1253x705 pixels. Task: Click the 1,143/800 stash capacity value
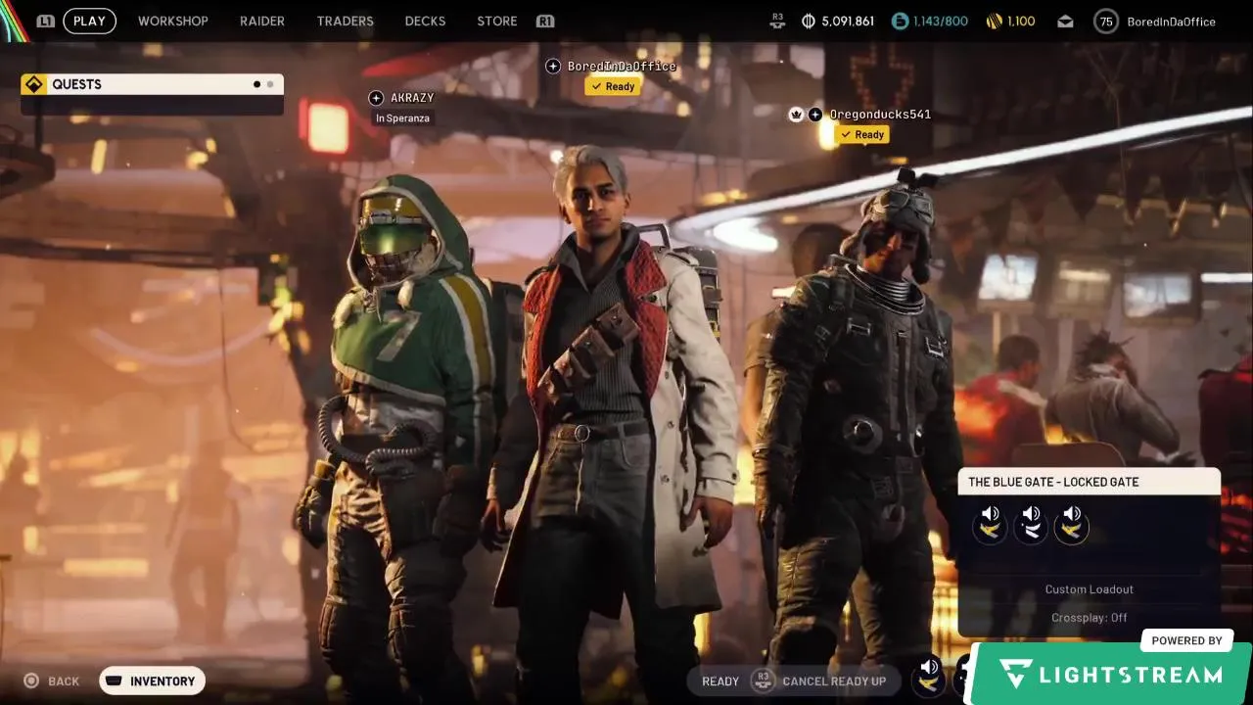[941, 22]
